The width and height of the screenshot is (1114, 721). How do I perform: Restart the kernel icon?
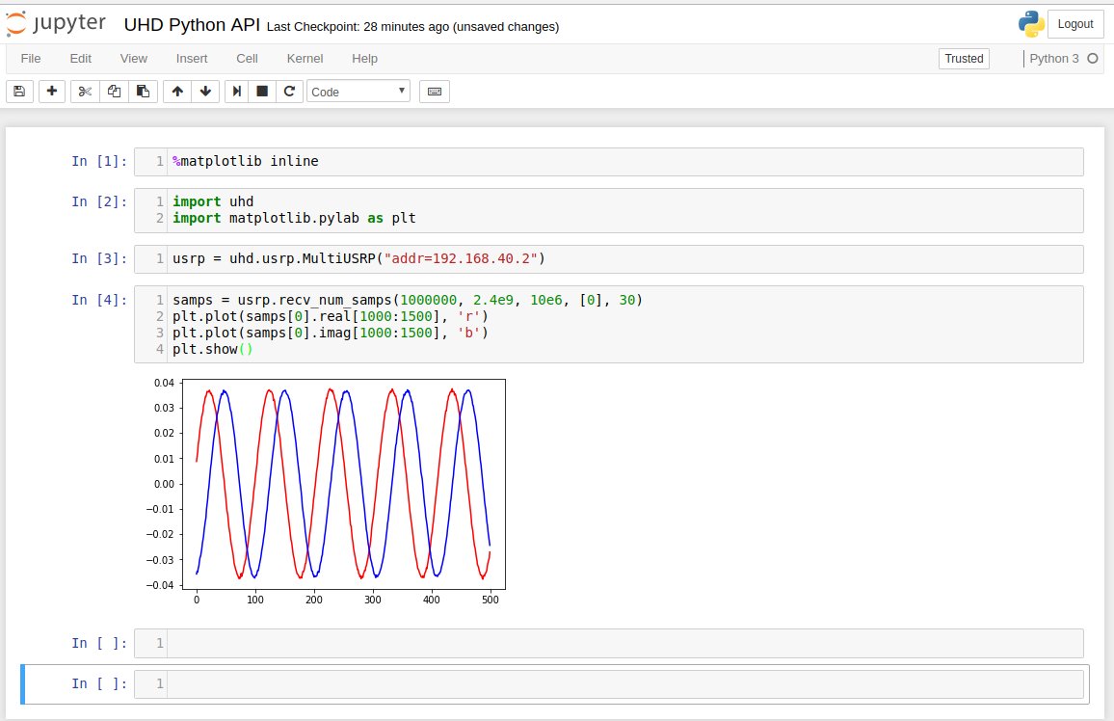pyautogui.click(x=289, y=92)
